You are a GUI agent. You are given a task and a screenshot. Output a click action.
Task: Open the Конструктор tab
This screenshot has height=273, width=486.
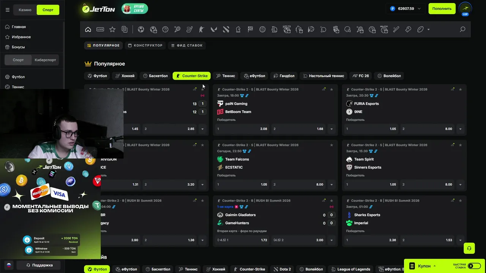point(145,45)
